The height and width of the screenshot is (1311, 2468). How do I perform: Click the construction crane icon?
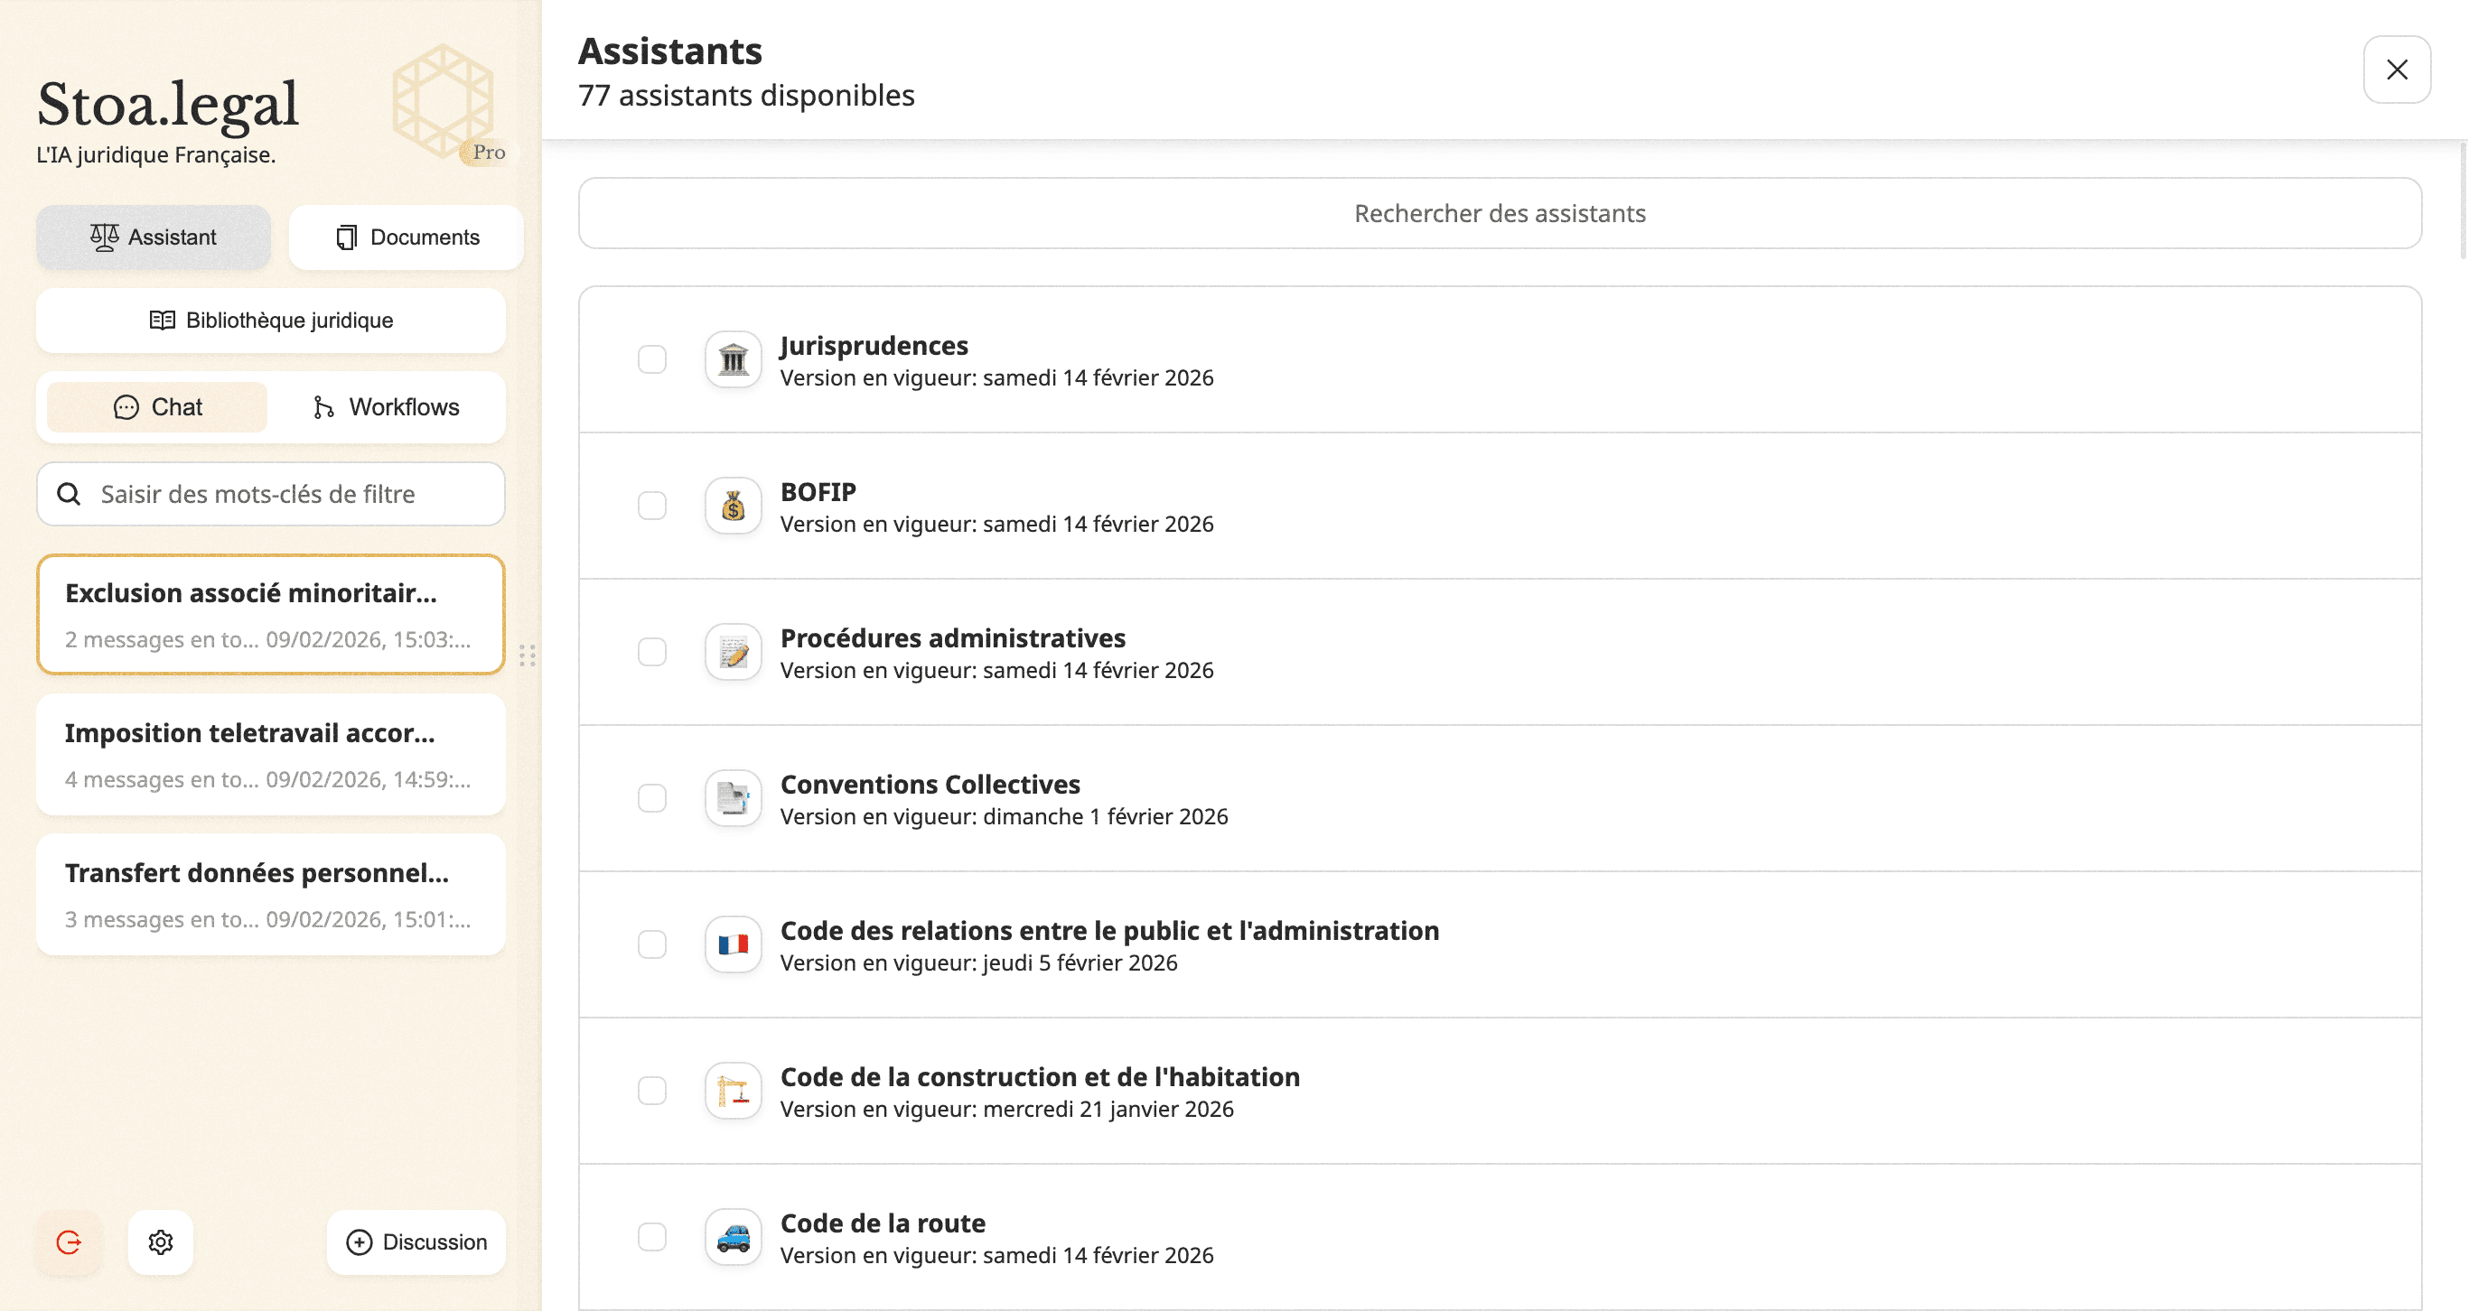coord(733,1091)
